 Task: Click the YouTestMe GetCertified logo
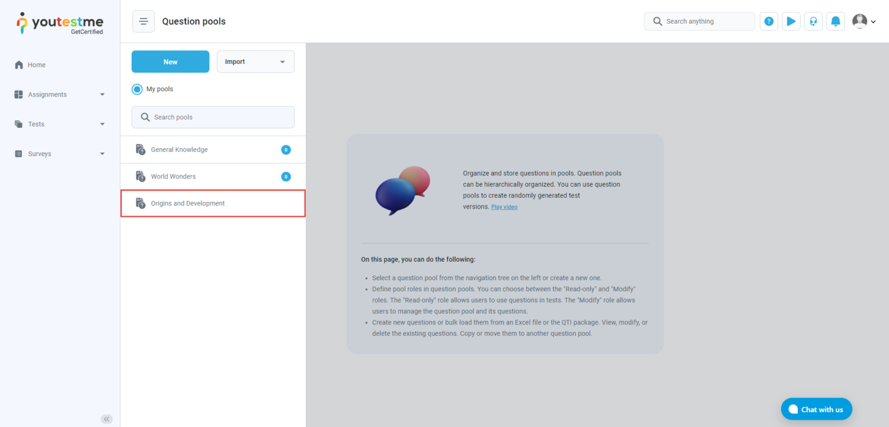60,24
